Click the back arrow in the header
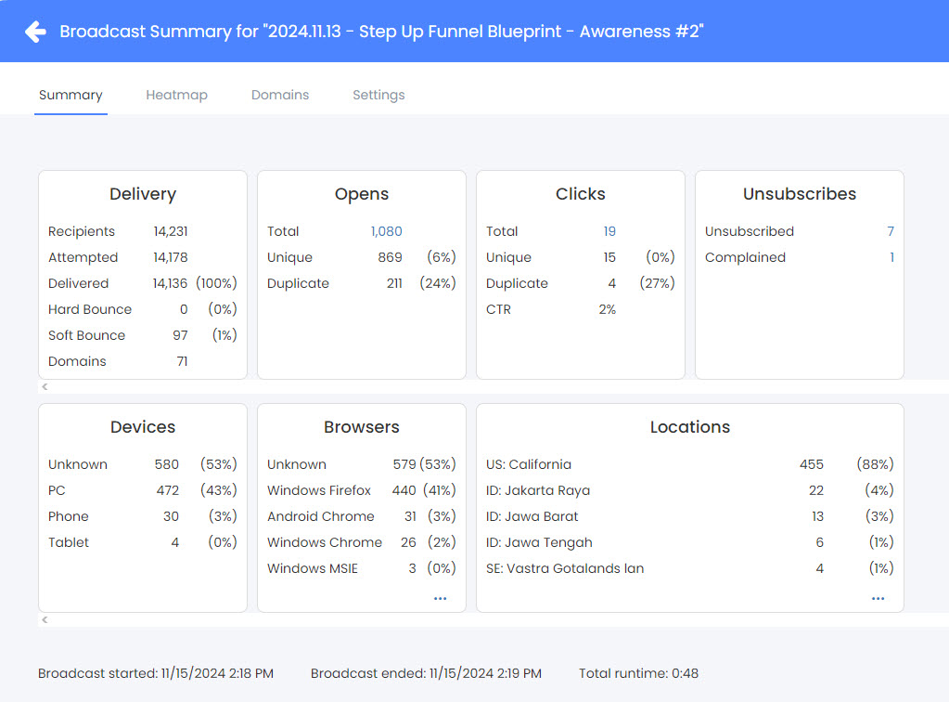This screenshot has width=949, height=702. pos(33,31)
